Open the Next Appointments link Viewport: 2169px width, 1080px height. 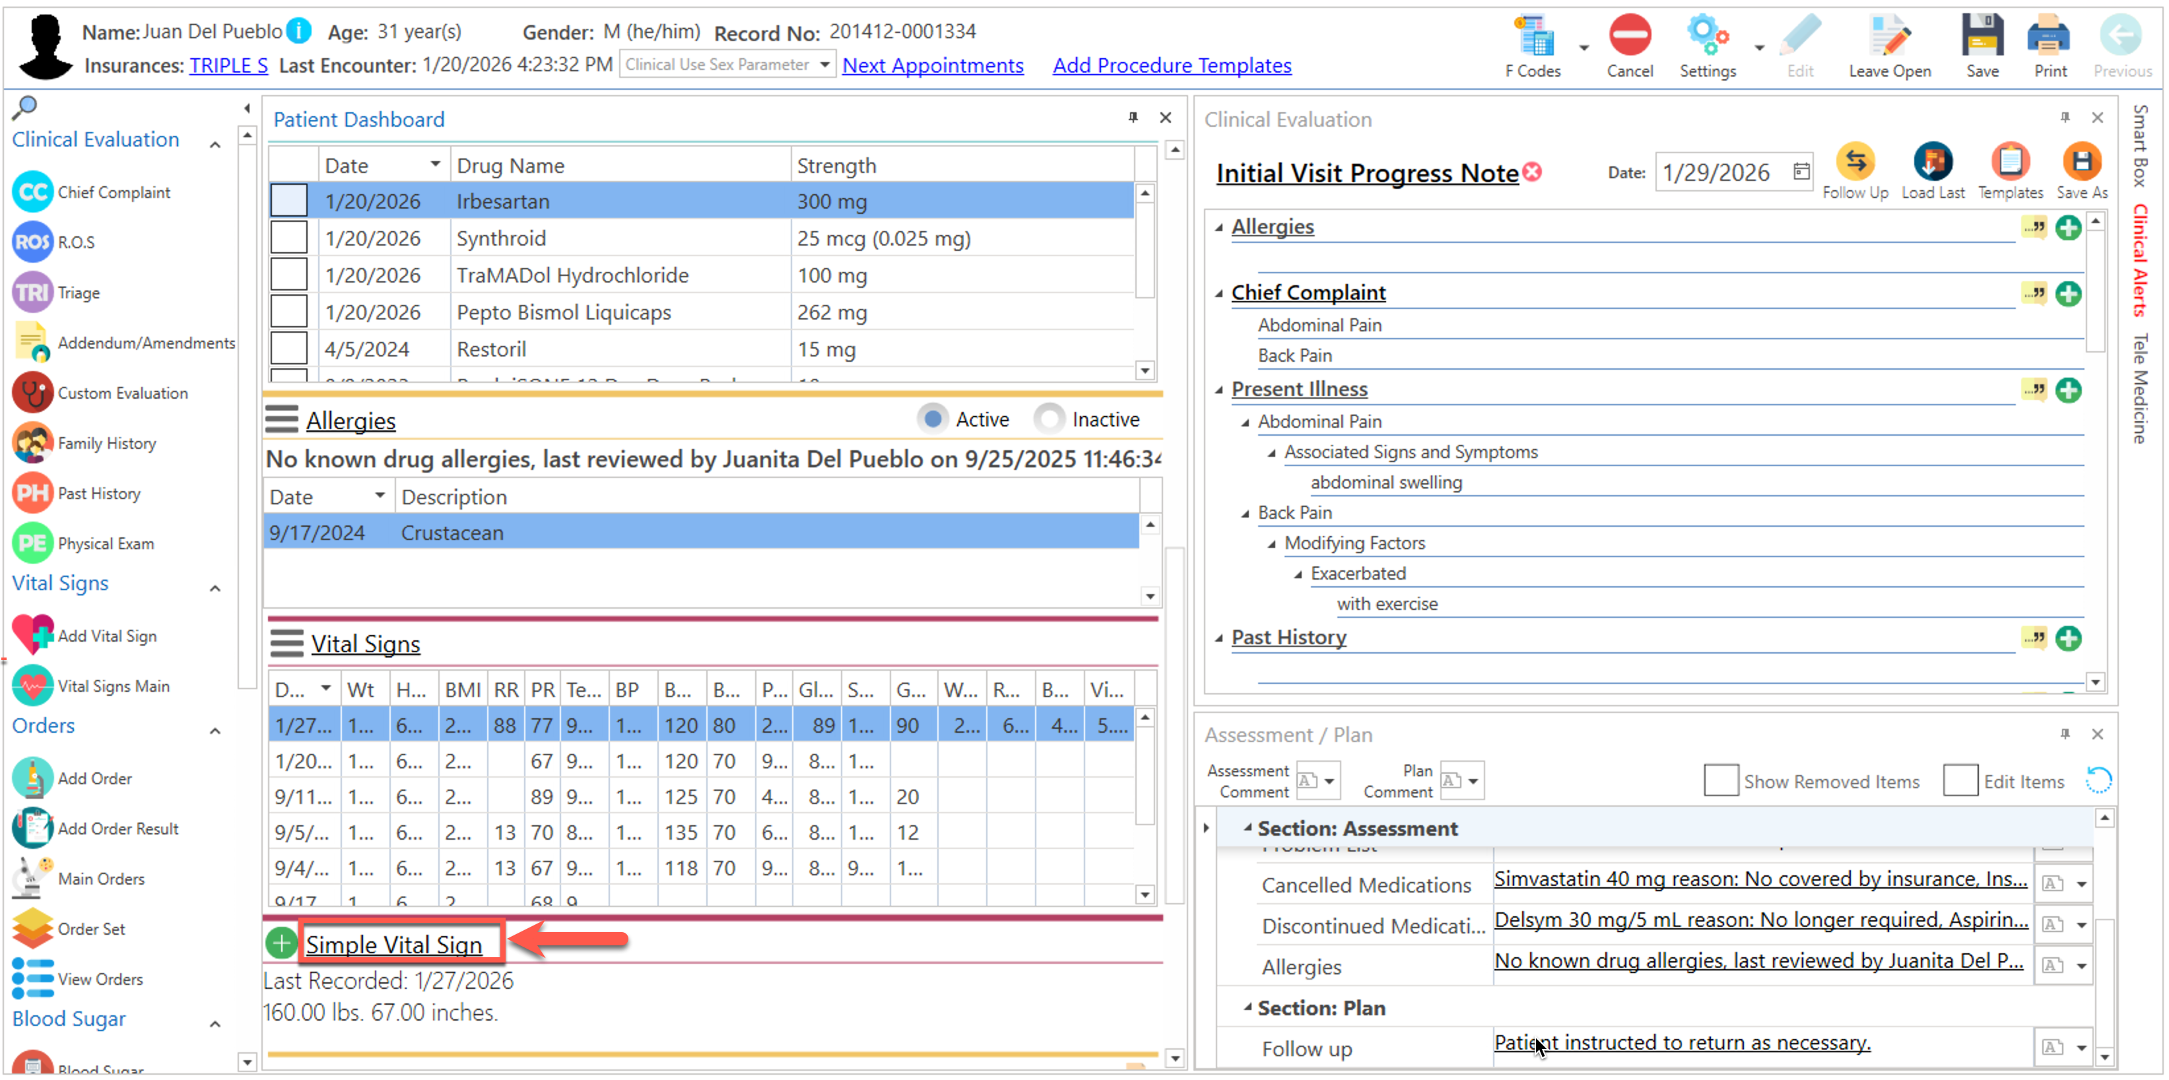pyautogui.click(x=932, y=65)
